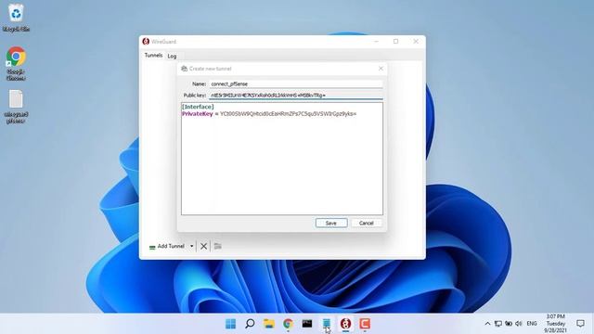594x334 pixels.
Task: Open the Windows Start menu
Action: point(230,324)
